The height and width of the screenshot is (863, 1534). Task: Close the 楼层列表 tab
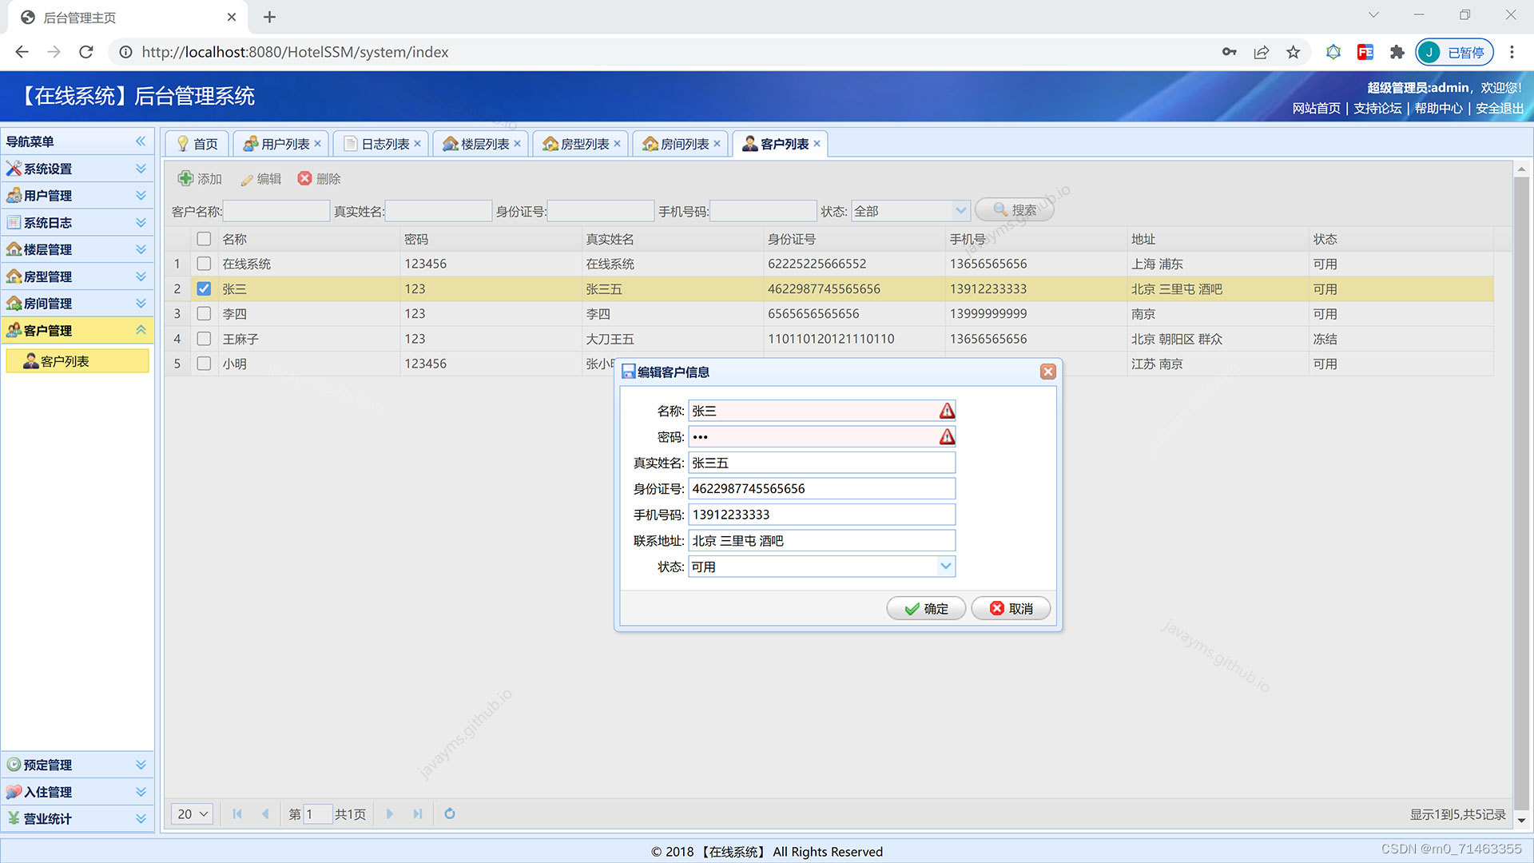pyautogui.click(x=518, y=144)
